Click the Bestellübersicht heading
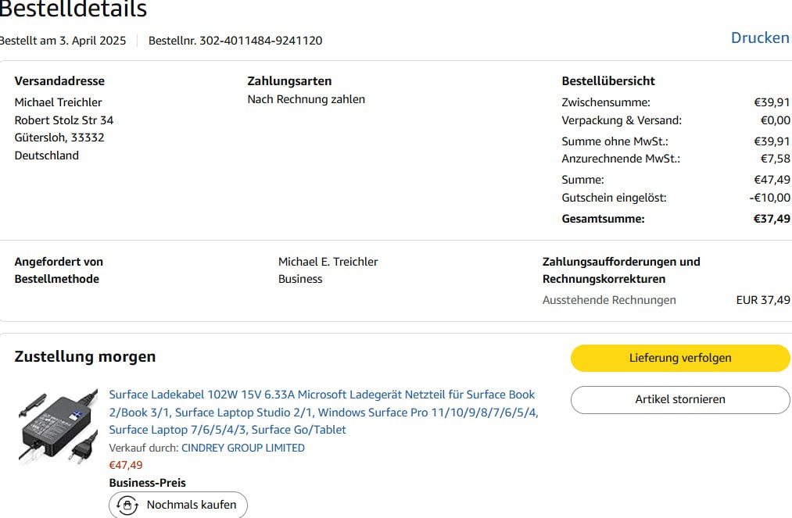 click(x=608, y=80)
